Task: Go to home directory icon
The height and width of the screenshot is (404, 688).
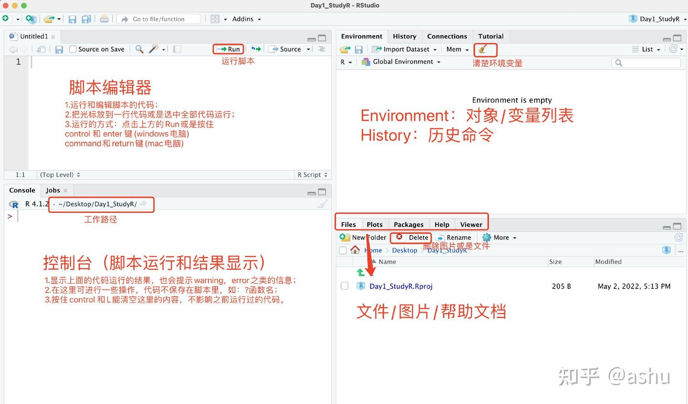Action: point(355,250)
